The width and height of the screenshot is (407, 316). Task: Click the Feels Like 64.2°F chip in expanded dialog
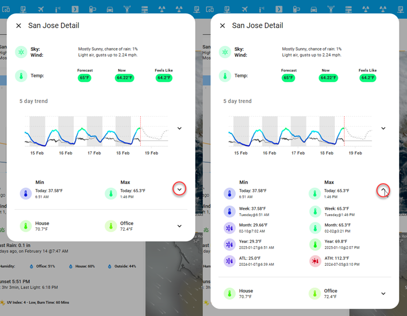point(367,78)
